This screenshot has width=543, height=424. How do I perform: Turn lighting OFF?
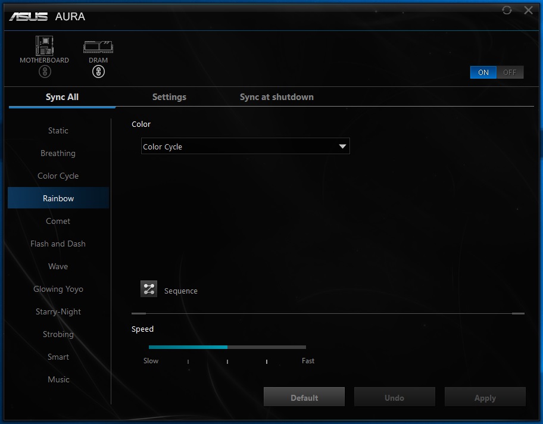coord(510,73)
